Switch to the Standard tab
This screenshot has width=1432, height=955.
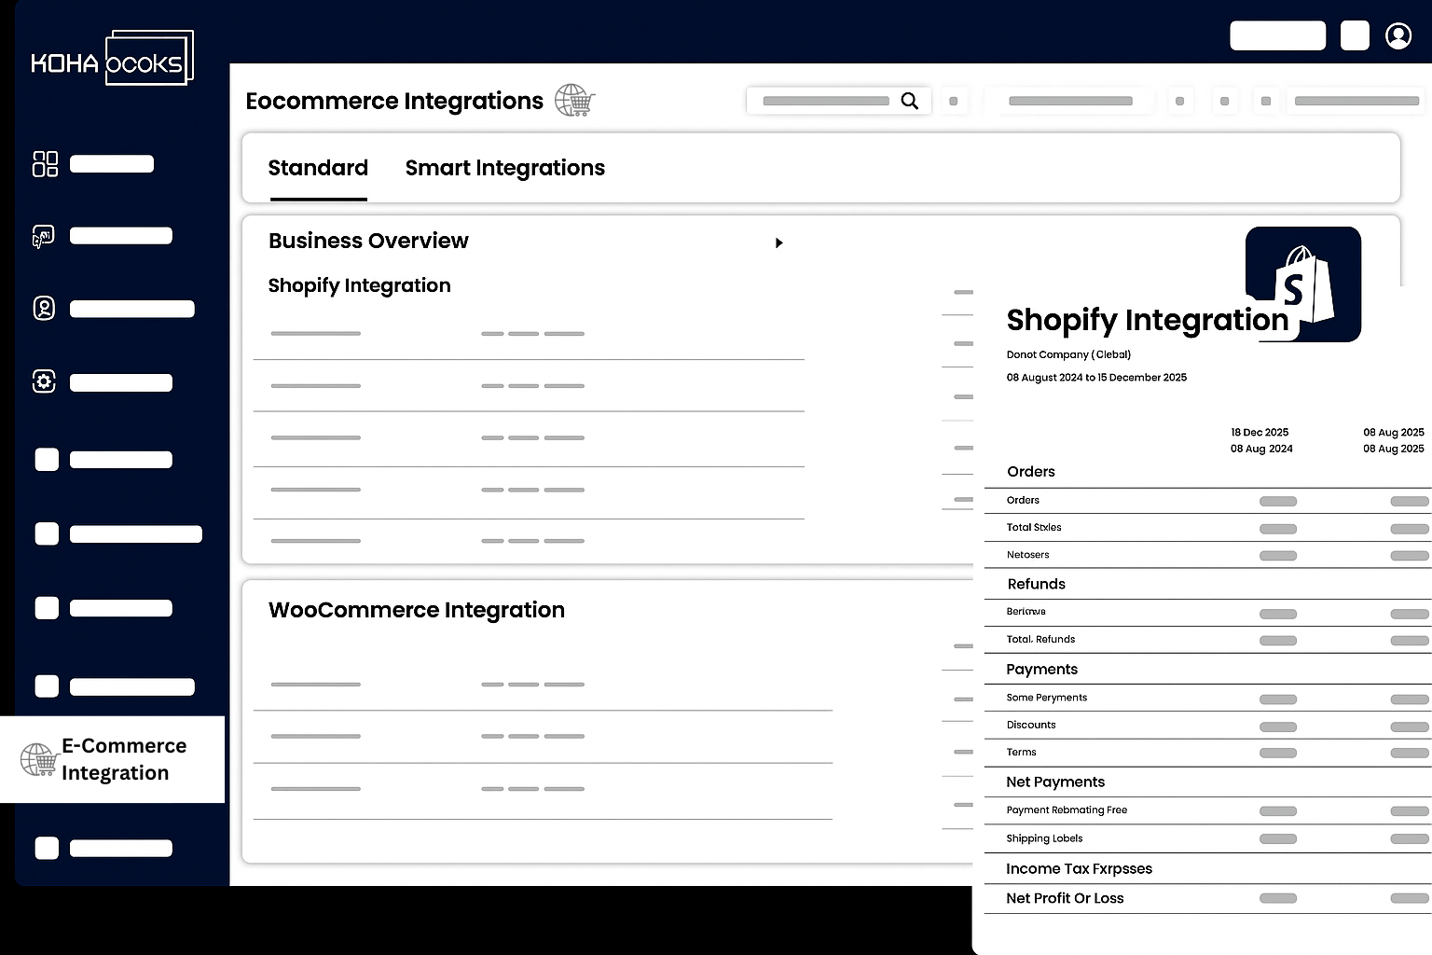coord(318,168)
